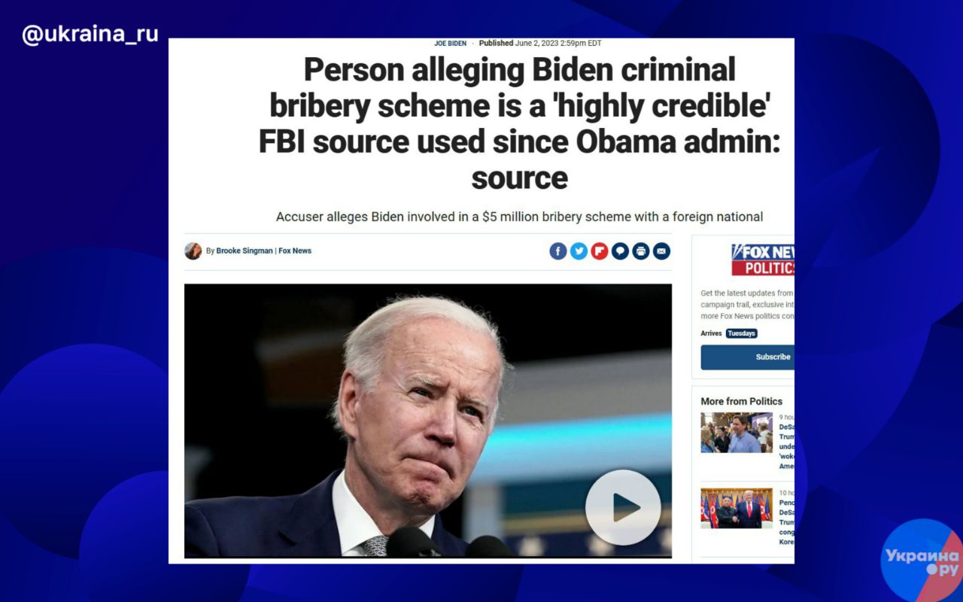This screenshot has height=602, width=963.
Task: Subscribe to Fox News Politics newsletter
Action: click(747, 357)
